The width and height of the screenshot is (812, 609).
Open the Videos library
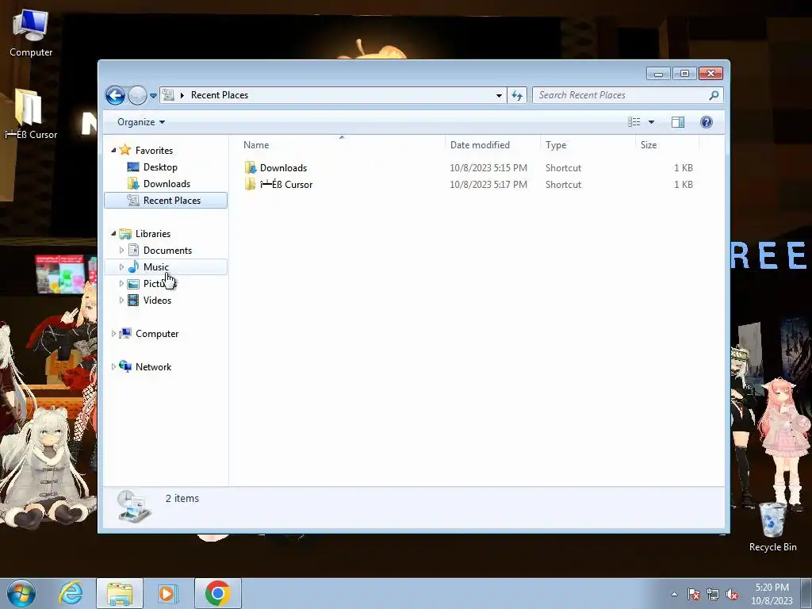coord(157,301)
